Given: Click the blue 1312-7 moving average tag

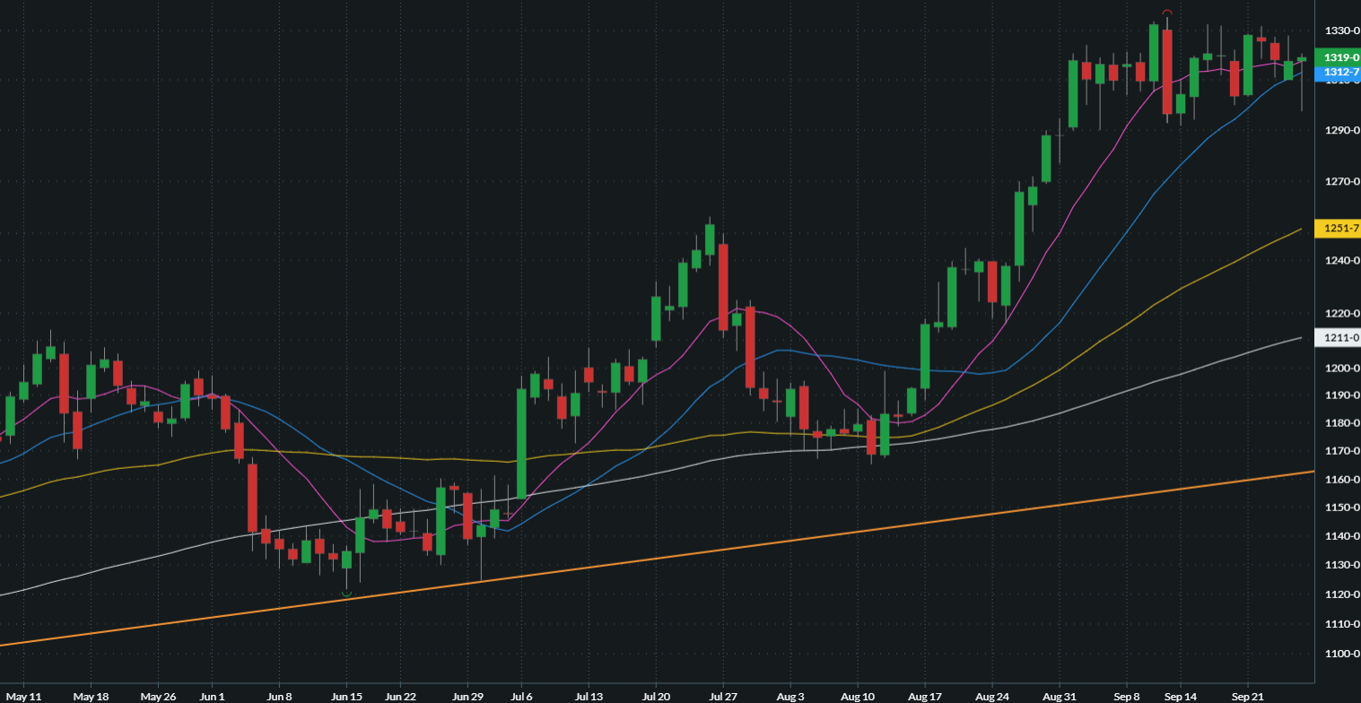Looking at the screenshot, I should 1338,72.
